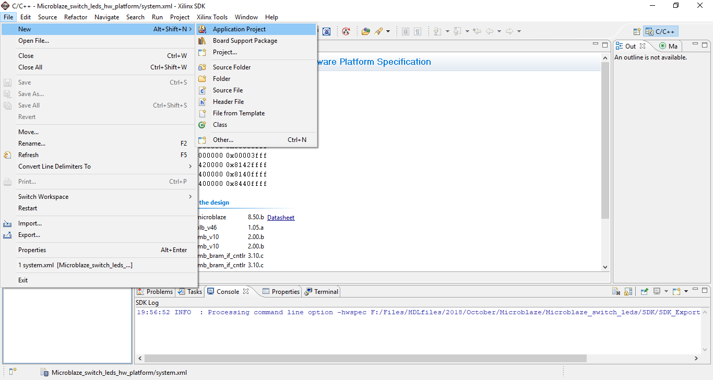Click the Back navigation arrow
This screenshot has height=380, width=713.
pyautogui.click(x=490, y=31)
